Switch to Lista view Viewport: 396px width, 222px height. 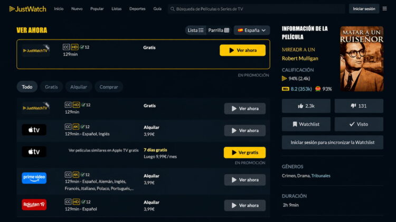click(195, 30)
